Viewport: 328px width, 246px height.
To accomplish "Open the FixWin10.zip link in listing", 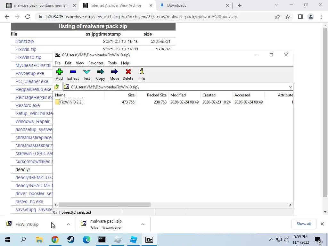I will pos(29,57).
